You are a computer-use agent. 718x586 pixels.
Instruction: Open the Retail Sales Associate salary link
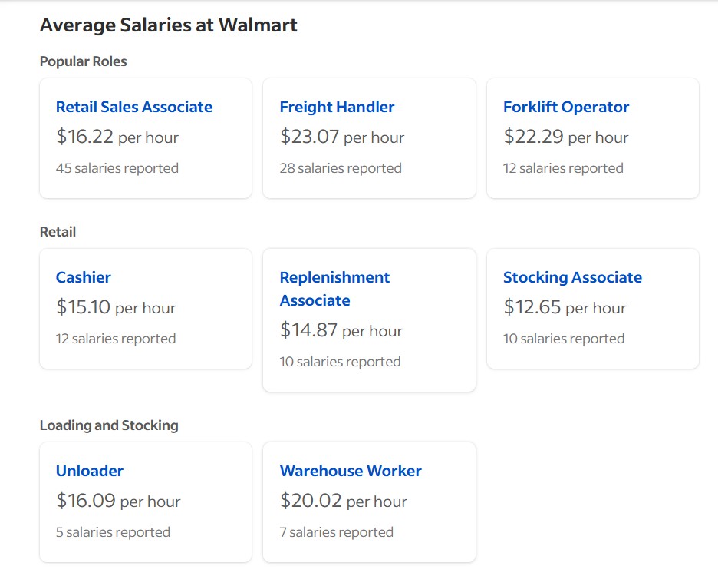[134, 107]
